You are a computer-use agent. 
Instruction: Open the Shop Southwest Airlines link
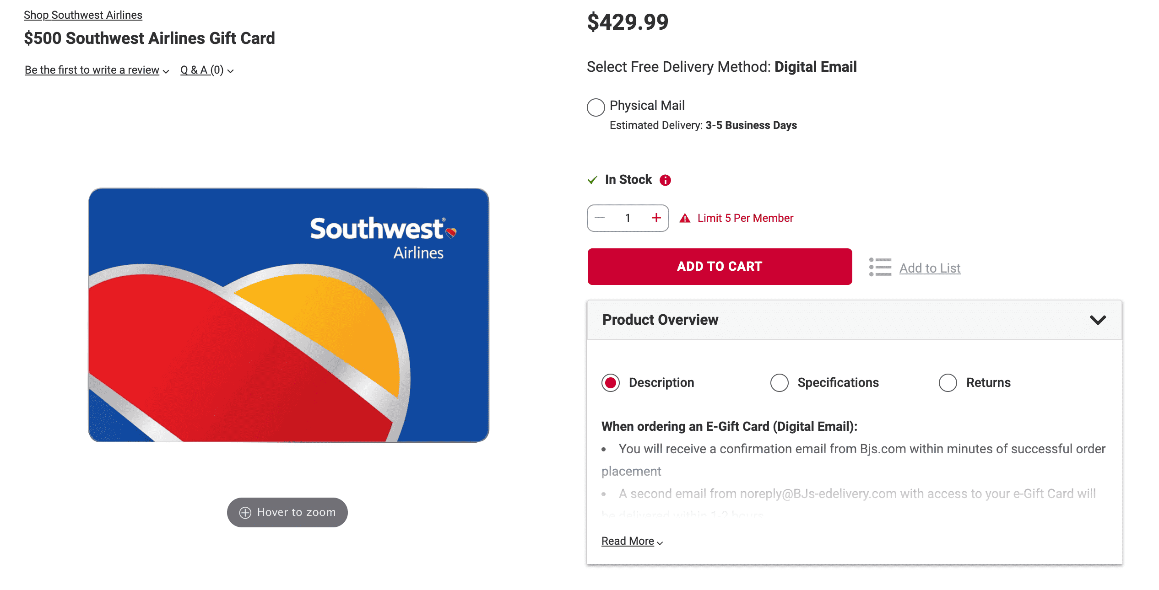[x=82, y=15]
